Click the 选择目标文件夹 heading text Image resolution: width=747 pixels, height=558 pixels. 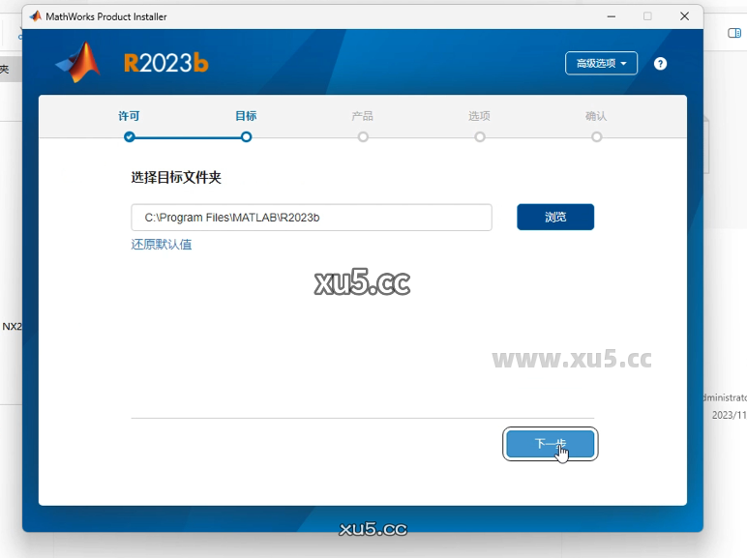176,178
